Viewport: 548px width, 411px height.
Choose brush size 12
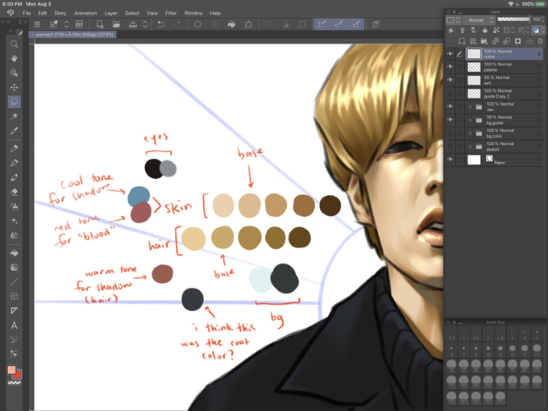click(500, 351)
